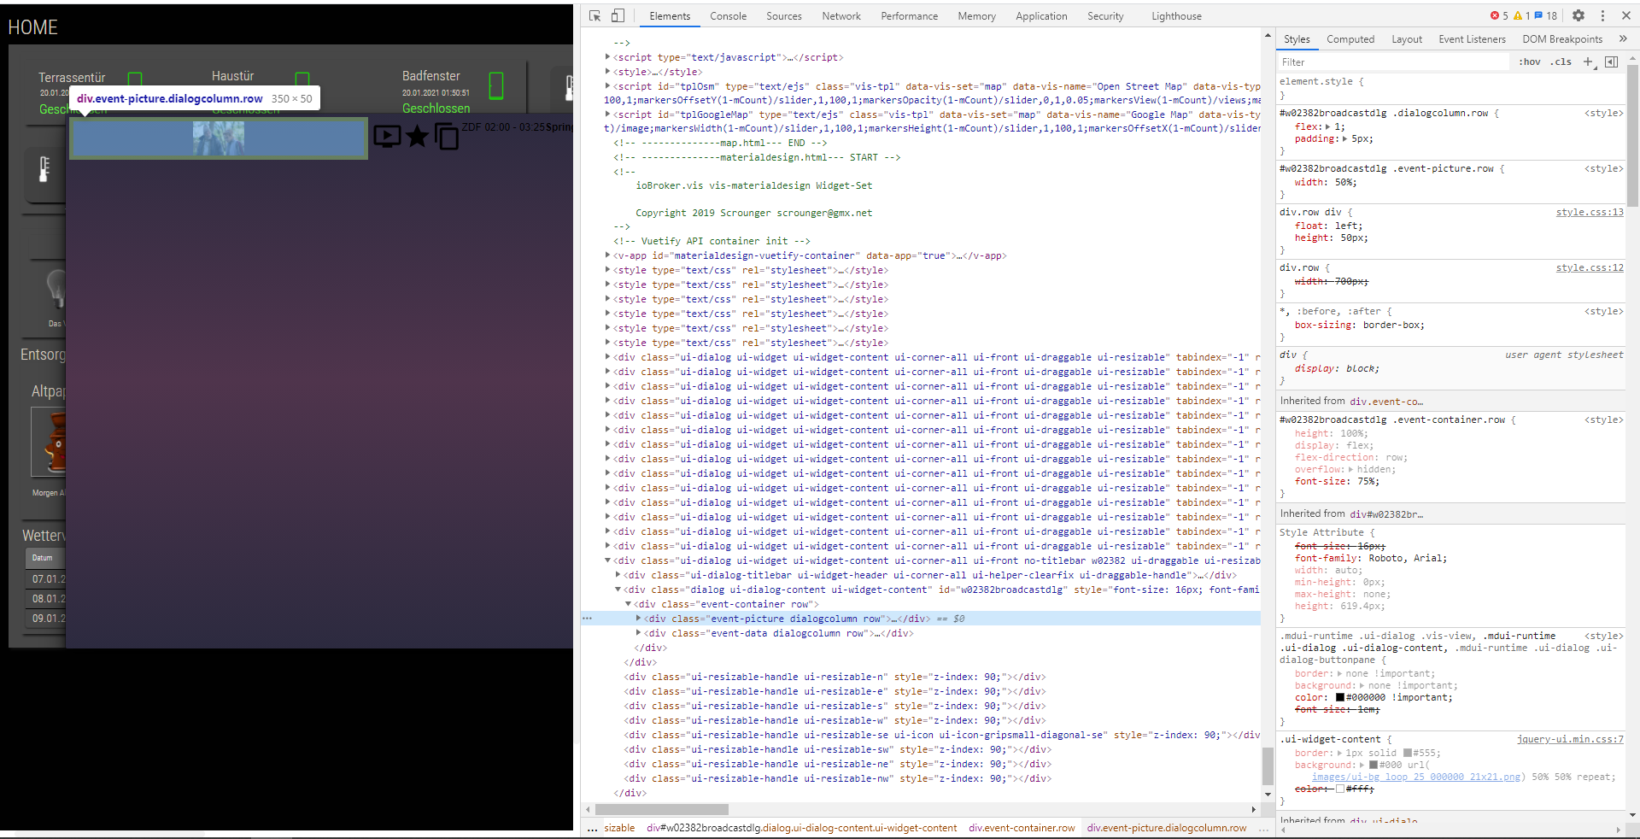The width and height of the screenshot is (1640, 839).
Task: Open the DOM Breakpoints tab
Action: [1562, 39]
